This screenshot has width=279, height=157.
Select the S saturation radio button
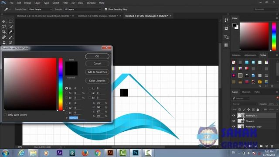(67, 93)
